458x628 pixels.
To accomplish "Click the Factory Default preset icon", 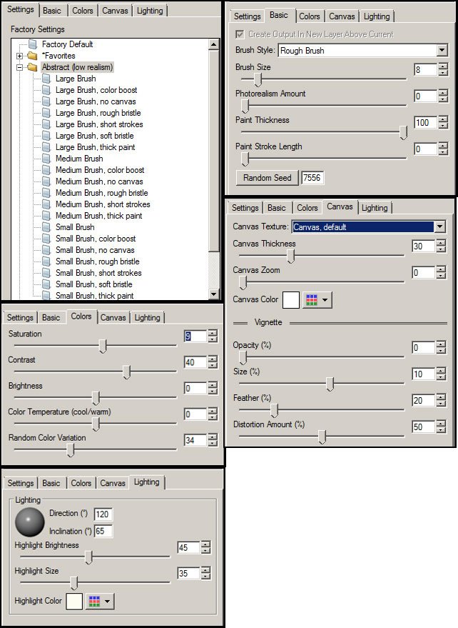I will pyautogui.click(x=33, y=44).
